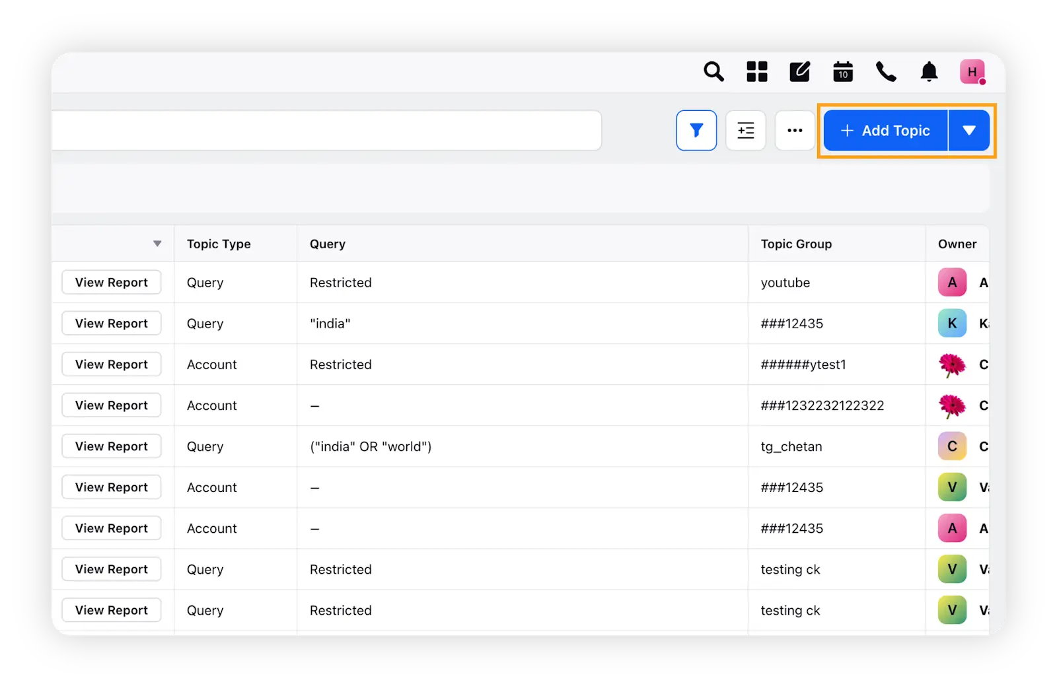Screen dimensions: 1057x688
Task: Click the Add Topic button
Action: click(885, 130)
